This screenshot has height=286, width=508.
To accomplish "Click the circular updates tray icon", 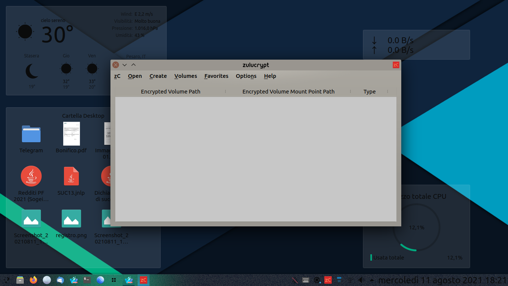I will (x=317, y=280).
